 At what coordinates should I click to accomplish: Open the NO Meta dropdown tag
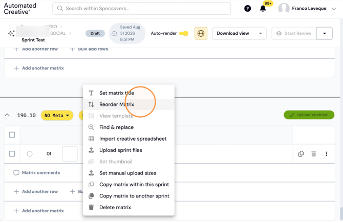point(57,116)
